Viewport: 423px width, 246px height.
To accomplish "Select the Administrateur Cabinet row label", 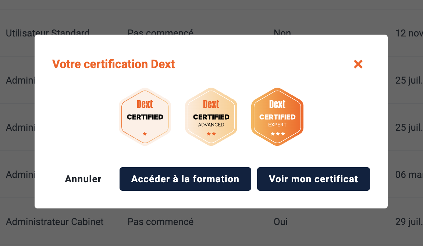I will point(55,222).
